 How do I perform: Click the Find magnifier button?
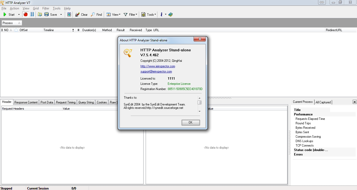pos(96,15)
